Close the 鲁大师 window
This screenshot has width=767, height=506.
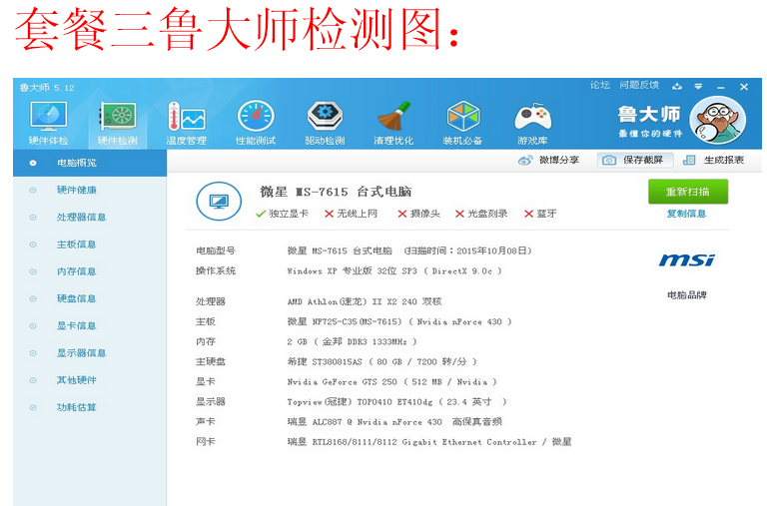pos(744,87)
